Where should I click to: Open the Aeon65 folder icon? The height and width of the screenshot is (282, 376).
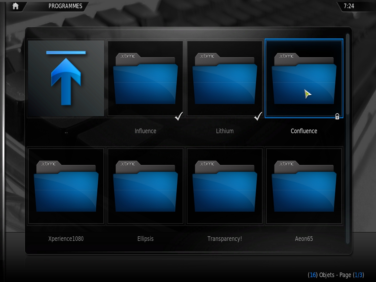[304, 186]
